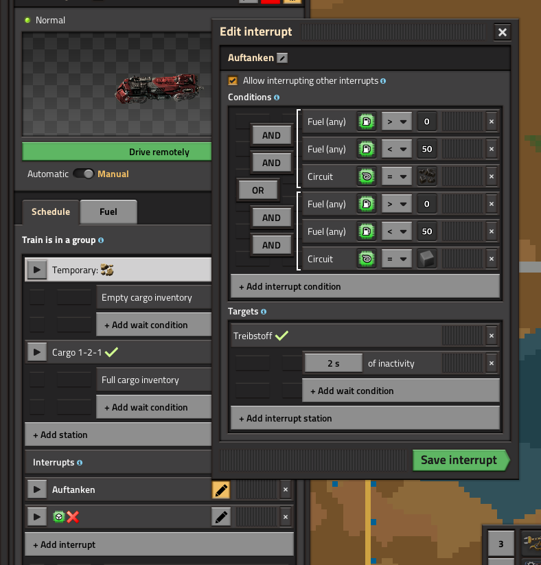Toggle Allow interrupting other interrupts checkbox

(233, 80)
